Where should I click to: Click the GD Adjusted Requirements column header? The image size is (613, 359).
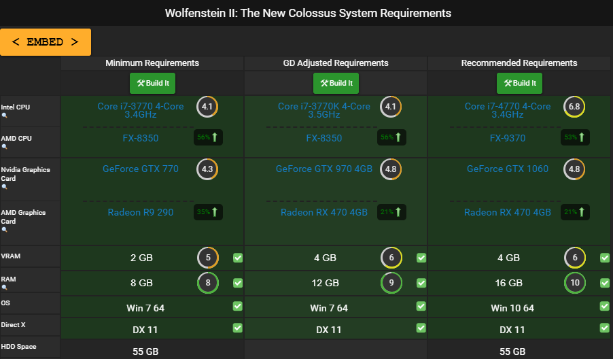pyautogui.click(x=336, y=63)
